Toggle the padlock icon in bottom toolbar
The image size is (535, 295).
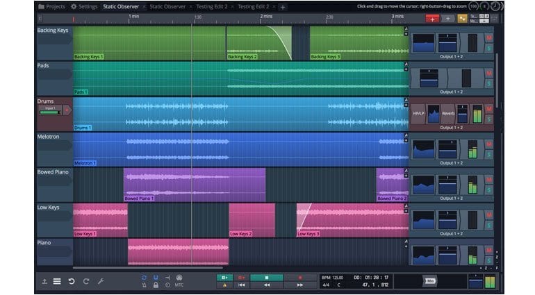point(156,285)
